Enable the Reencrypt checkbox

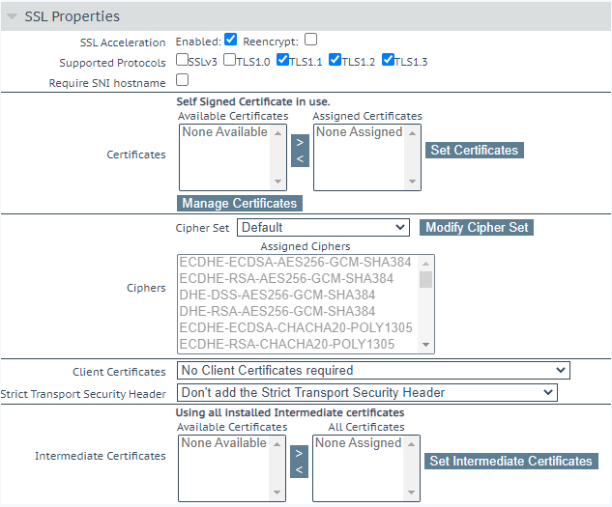(310, 41)
